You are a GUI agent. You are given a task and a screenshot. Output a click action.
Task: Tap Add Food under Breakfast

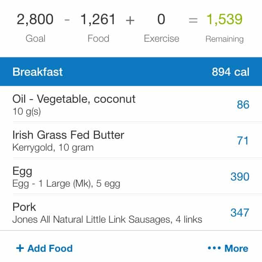coord(45,248)
